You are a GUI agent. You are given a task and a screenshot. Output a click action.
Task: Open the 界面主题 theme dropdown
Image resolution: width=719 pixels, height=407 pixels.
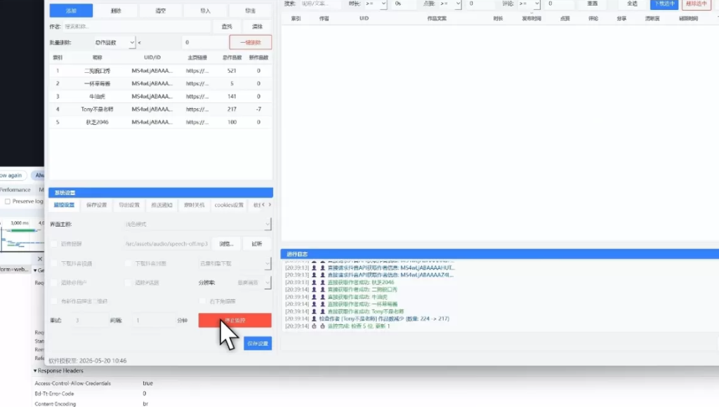197,224
